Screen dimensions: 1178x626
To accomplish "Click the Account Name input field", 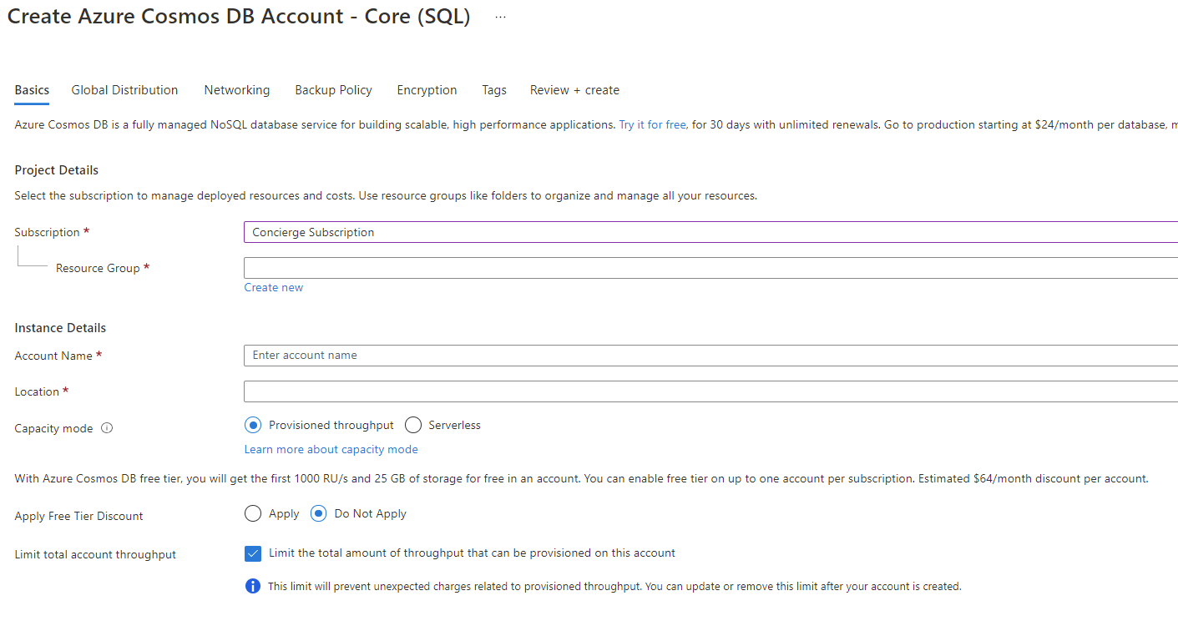I will coord(710,356).
